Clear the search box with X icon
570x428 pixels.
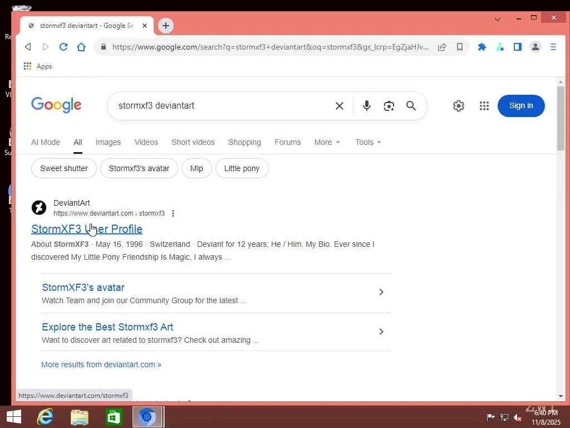340,106
